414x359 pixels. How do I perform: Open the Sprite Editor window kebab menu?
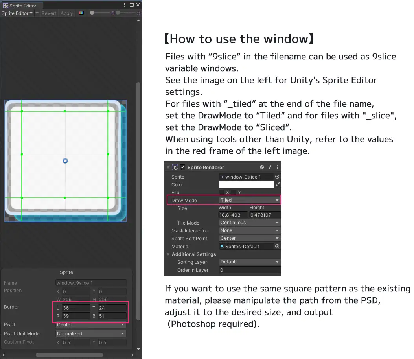(x=125, y=5)
